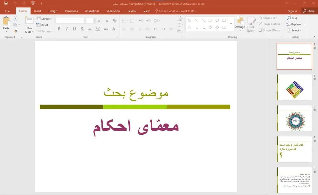The height and width of the screenshot is (195, 318).
Task: Select slide 2 thumbnail
Action: 294,87
